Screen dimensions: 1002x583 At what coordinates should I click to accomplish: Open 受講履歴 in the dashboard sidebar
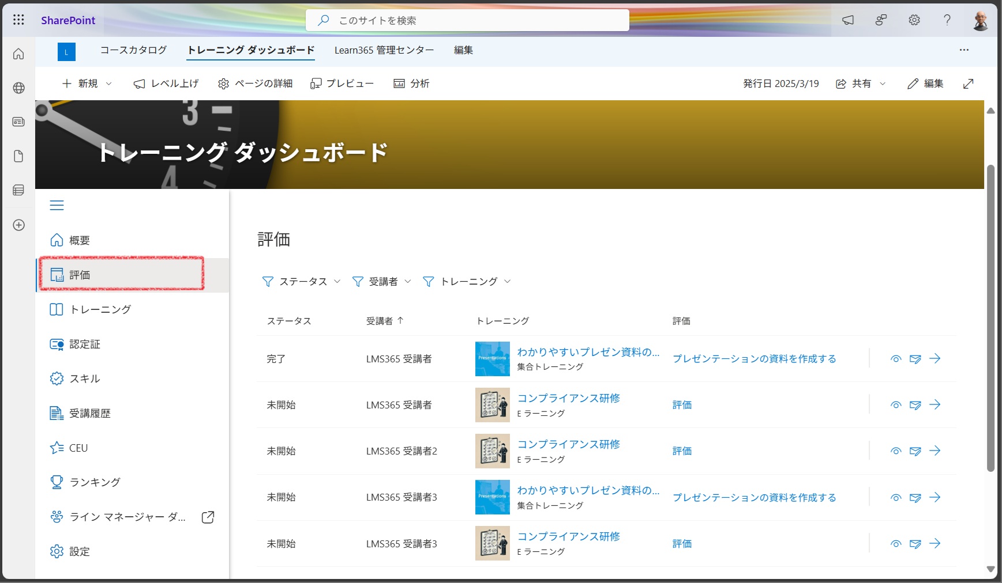pyautogui.click(x=132, y=413)
